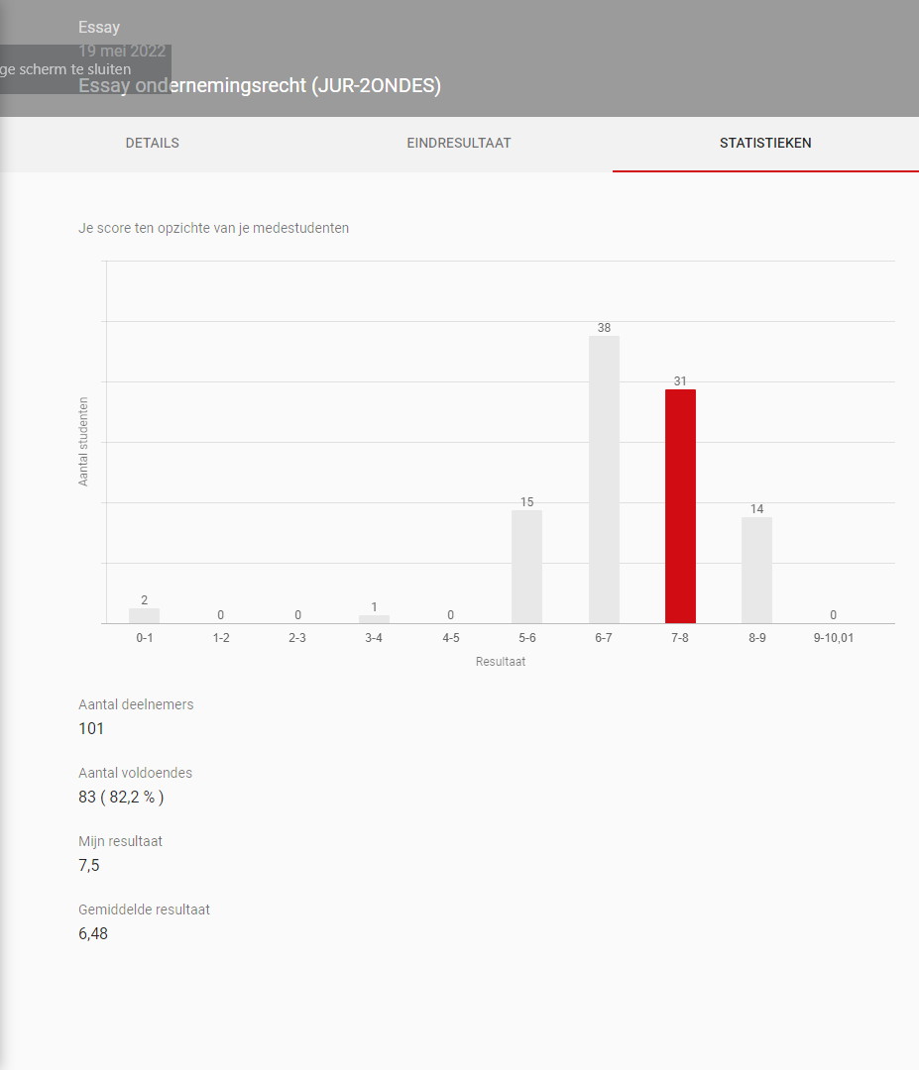Click the 'Aantal studenten' y-axis title
The height and width of the screenshot is (1070, 919).
pyautogui.click(x=84, y=442)
